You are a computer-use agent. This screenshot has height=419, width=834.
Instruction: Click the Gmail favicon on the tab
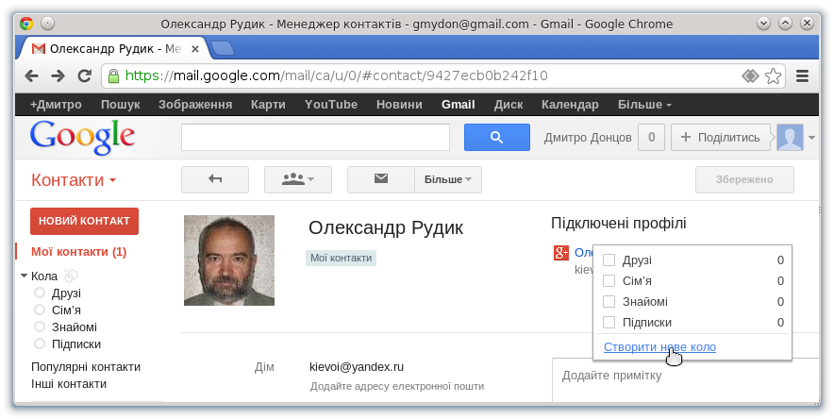[x=39, y=49]
